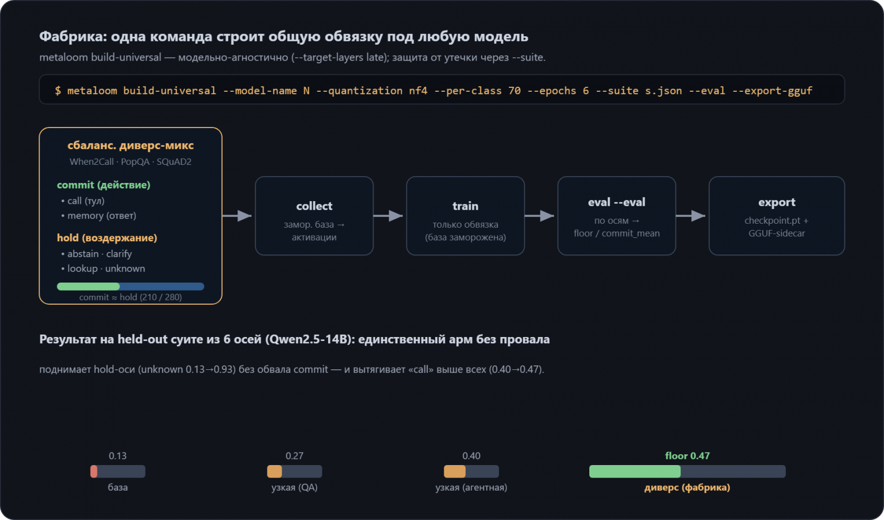Click the сбаланс. диверс-микс card title
Viewport: 884px width, 520px height.
click(x=130, y=146)
